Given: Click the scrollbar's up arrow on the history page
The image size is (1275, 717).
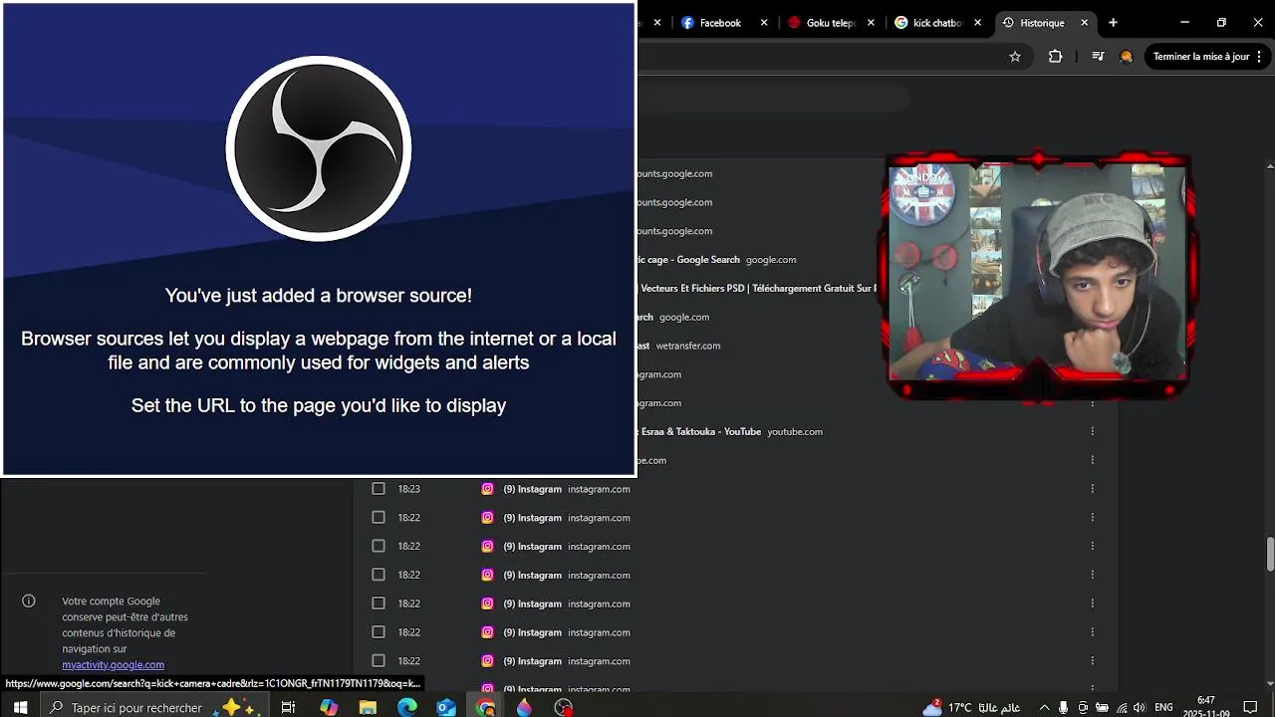Looking at the screenshot, I should click(x=1270, y=164).
